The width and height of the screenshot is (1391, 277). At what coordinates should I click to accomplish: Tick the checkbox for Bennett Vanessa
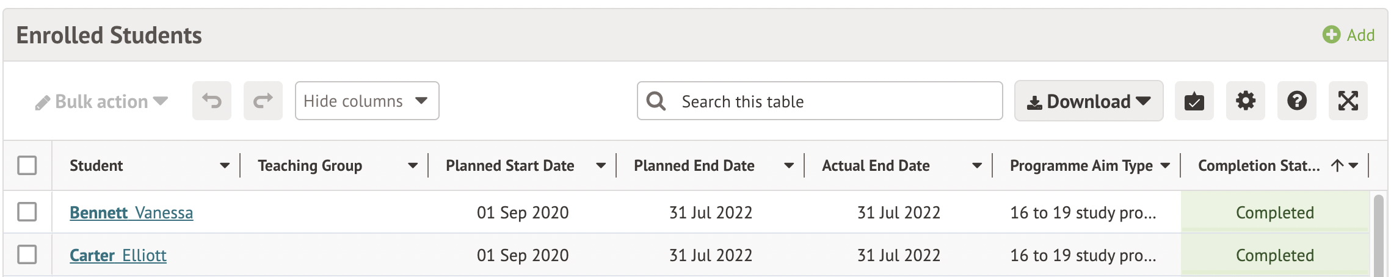[27, 212]
